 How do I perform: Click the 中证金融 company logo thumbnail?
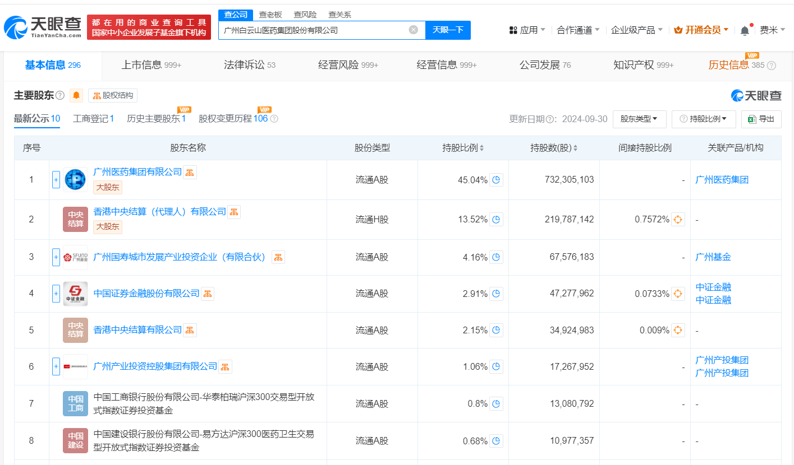coord(75,294)
